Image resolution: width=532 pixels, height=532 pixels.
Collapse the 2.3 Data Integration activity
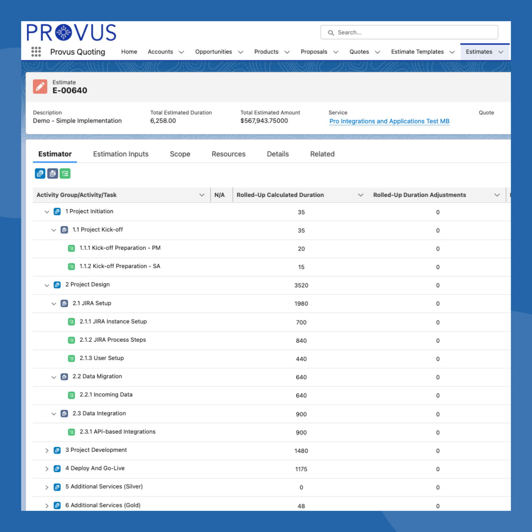click(54, 414)
